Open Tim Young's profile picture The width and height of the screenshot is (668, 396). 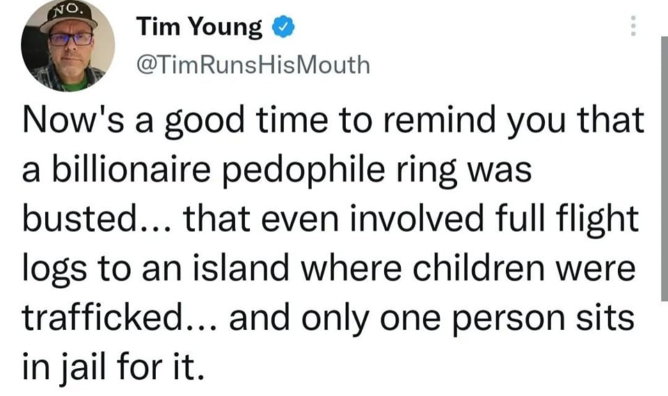point(67,49)
